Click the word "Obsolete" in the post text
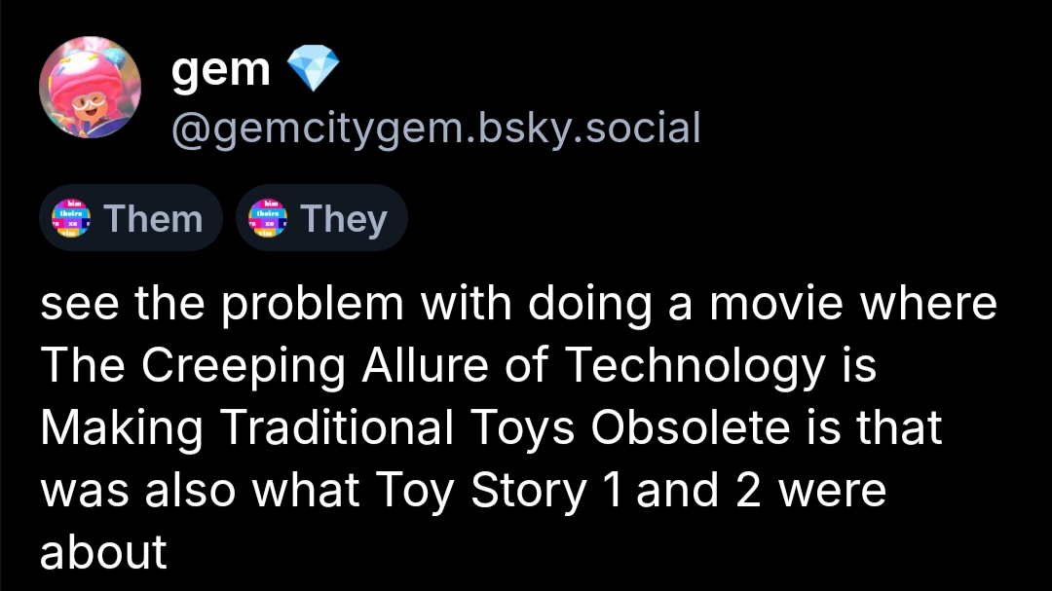The height and width of the screenshot is (591, 1052). coord(672,427)
